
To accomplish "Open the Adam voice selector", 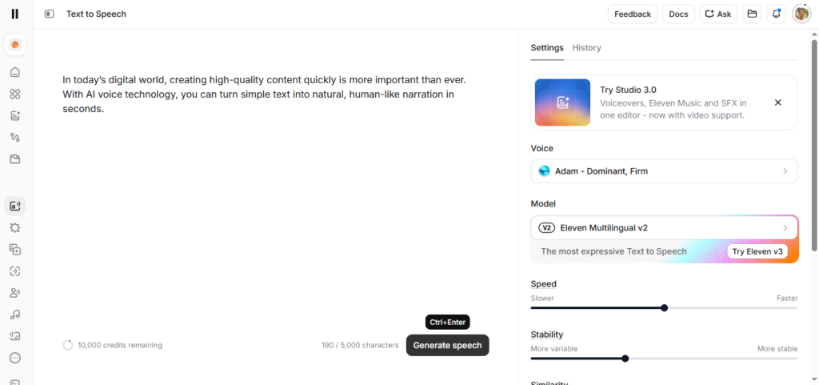I will (664, 171).
